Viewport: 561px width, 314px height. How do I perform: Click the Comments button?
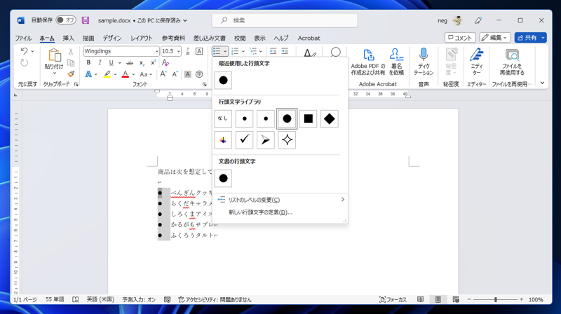pos(460,38)
